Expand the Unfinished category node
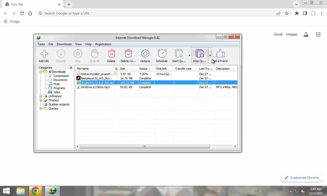The height and width of the screenshot is (196, 327). (x=41, y=96)
